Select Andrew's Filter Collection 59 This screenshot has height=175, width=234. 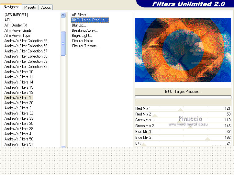point(26,61)
